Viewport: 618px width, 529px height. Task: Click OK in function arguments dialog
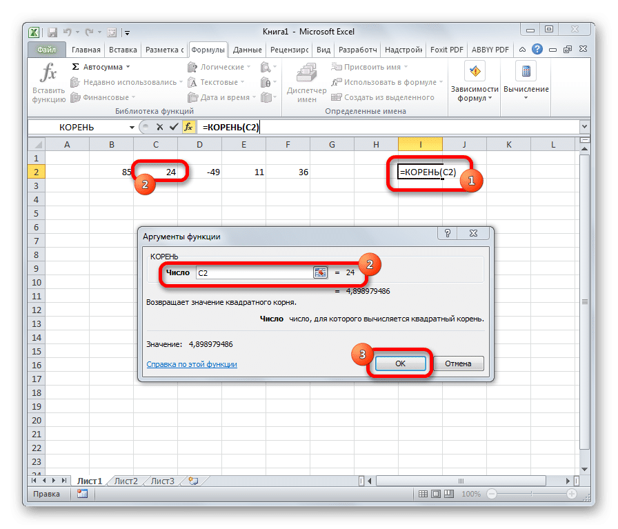coord(401,363)
